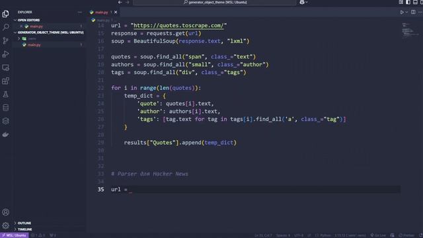Open the run button dropdown arrow

click(x=406, y=12)
